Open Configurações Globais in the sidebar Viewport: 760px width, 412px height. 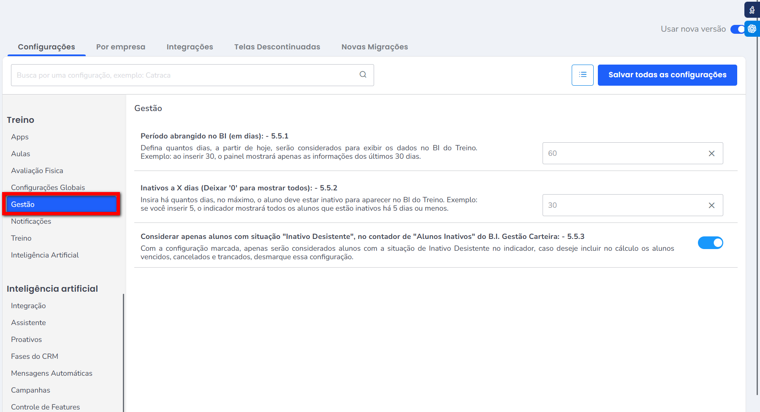pyautogui.click(x=48, y=187)
